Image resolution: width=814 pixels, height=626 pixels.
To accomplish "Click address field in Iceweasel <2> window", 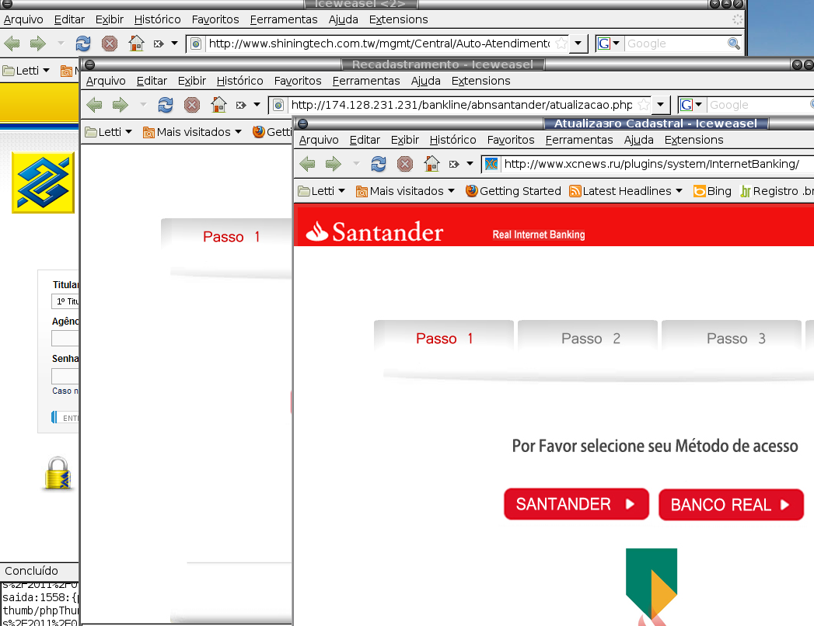I will (379, 43).
